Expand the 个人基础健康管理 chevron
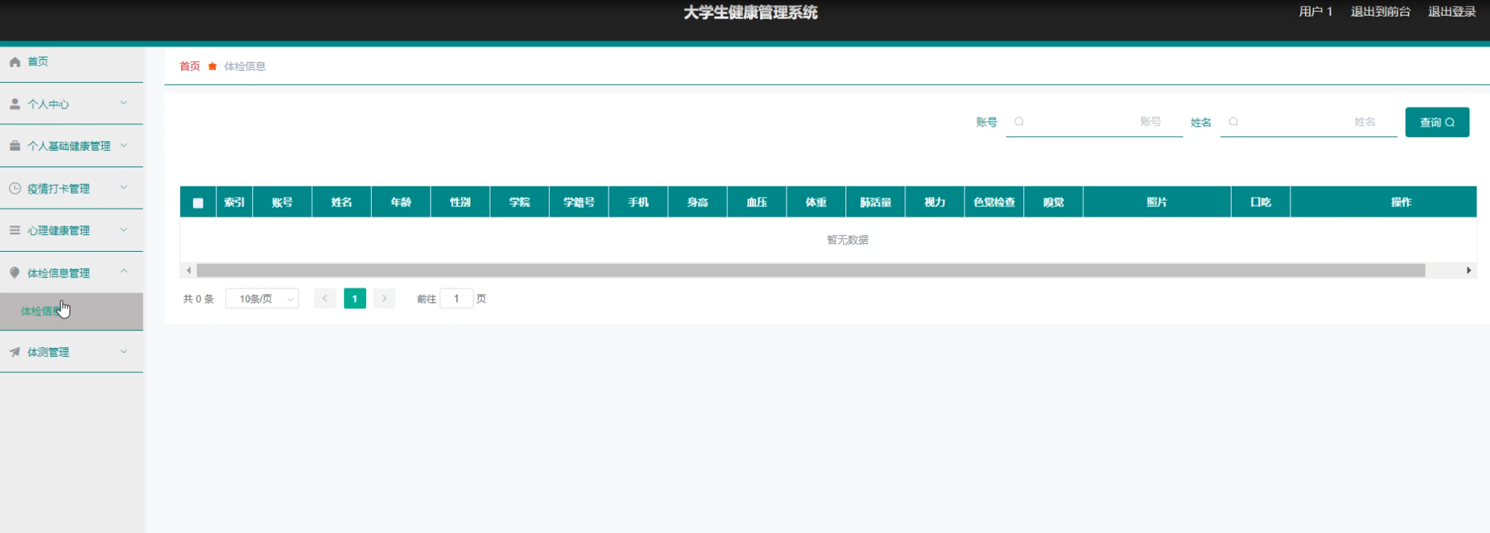 pyautogui.click(x=124, y=145)
